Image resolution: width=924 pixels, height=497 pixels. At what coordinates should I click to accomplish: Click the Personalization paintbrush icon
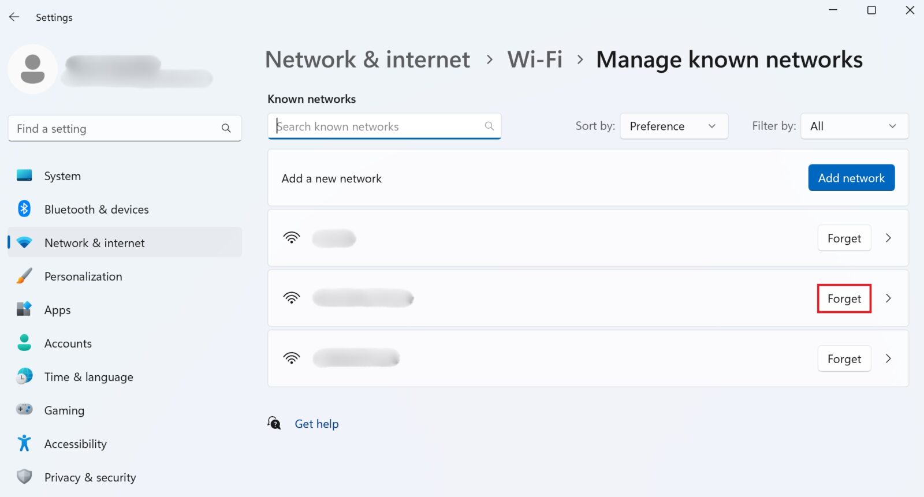[24, 276]
